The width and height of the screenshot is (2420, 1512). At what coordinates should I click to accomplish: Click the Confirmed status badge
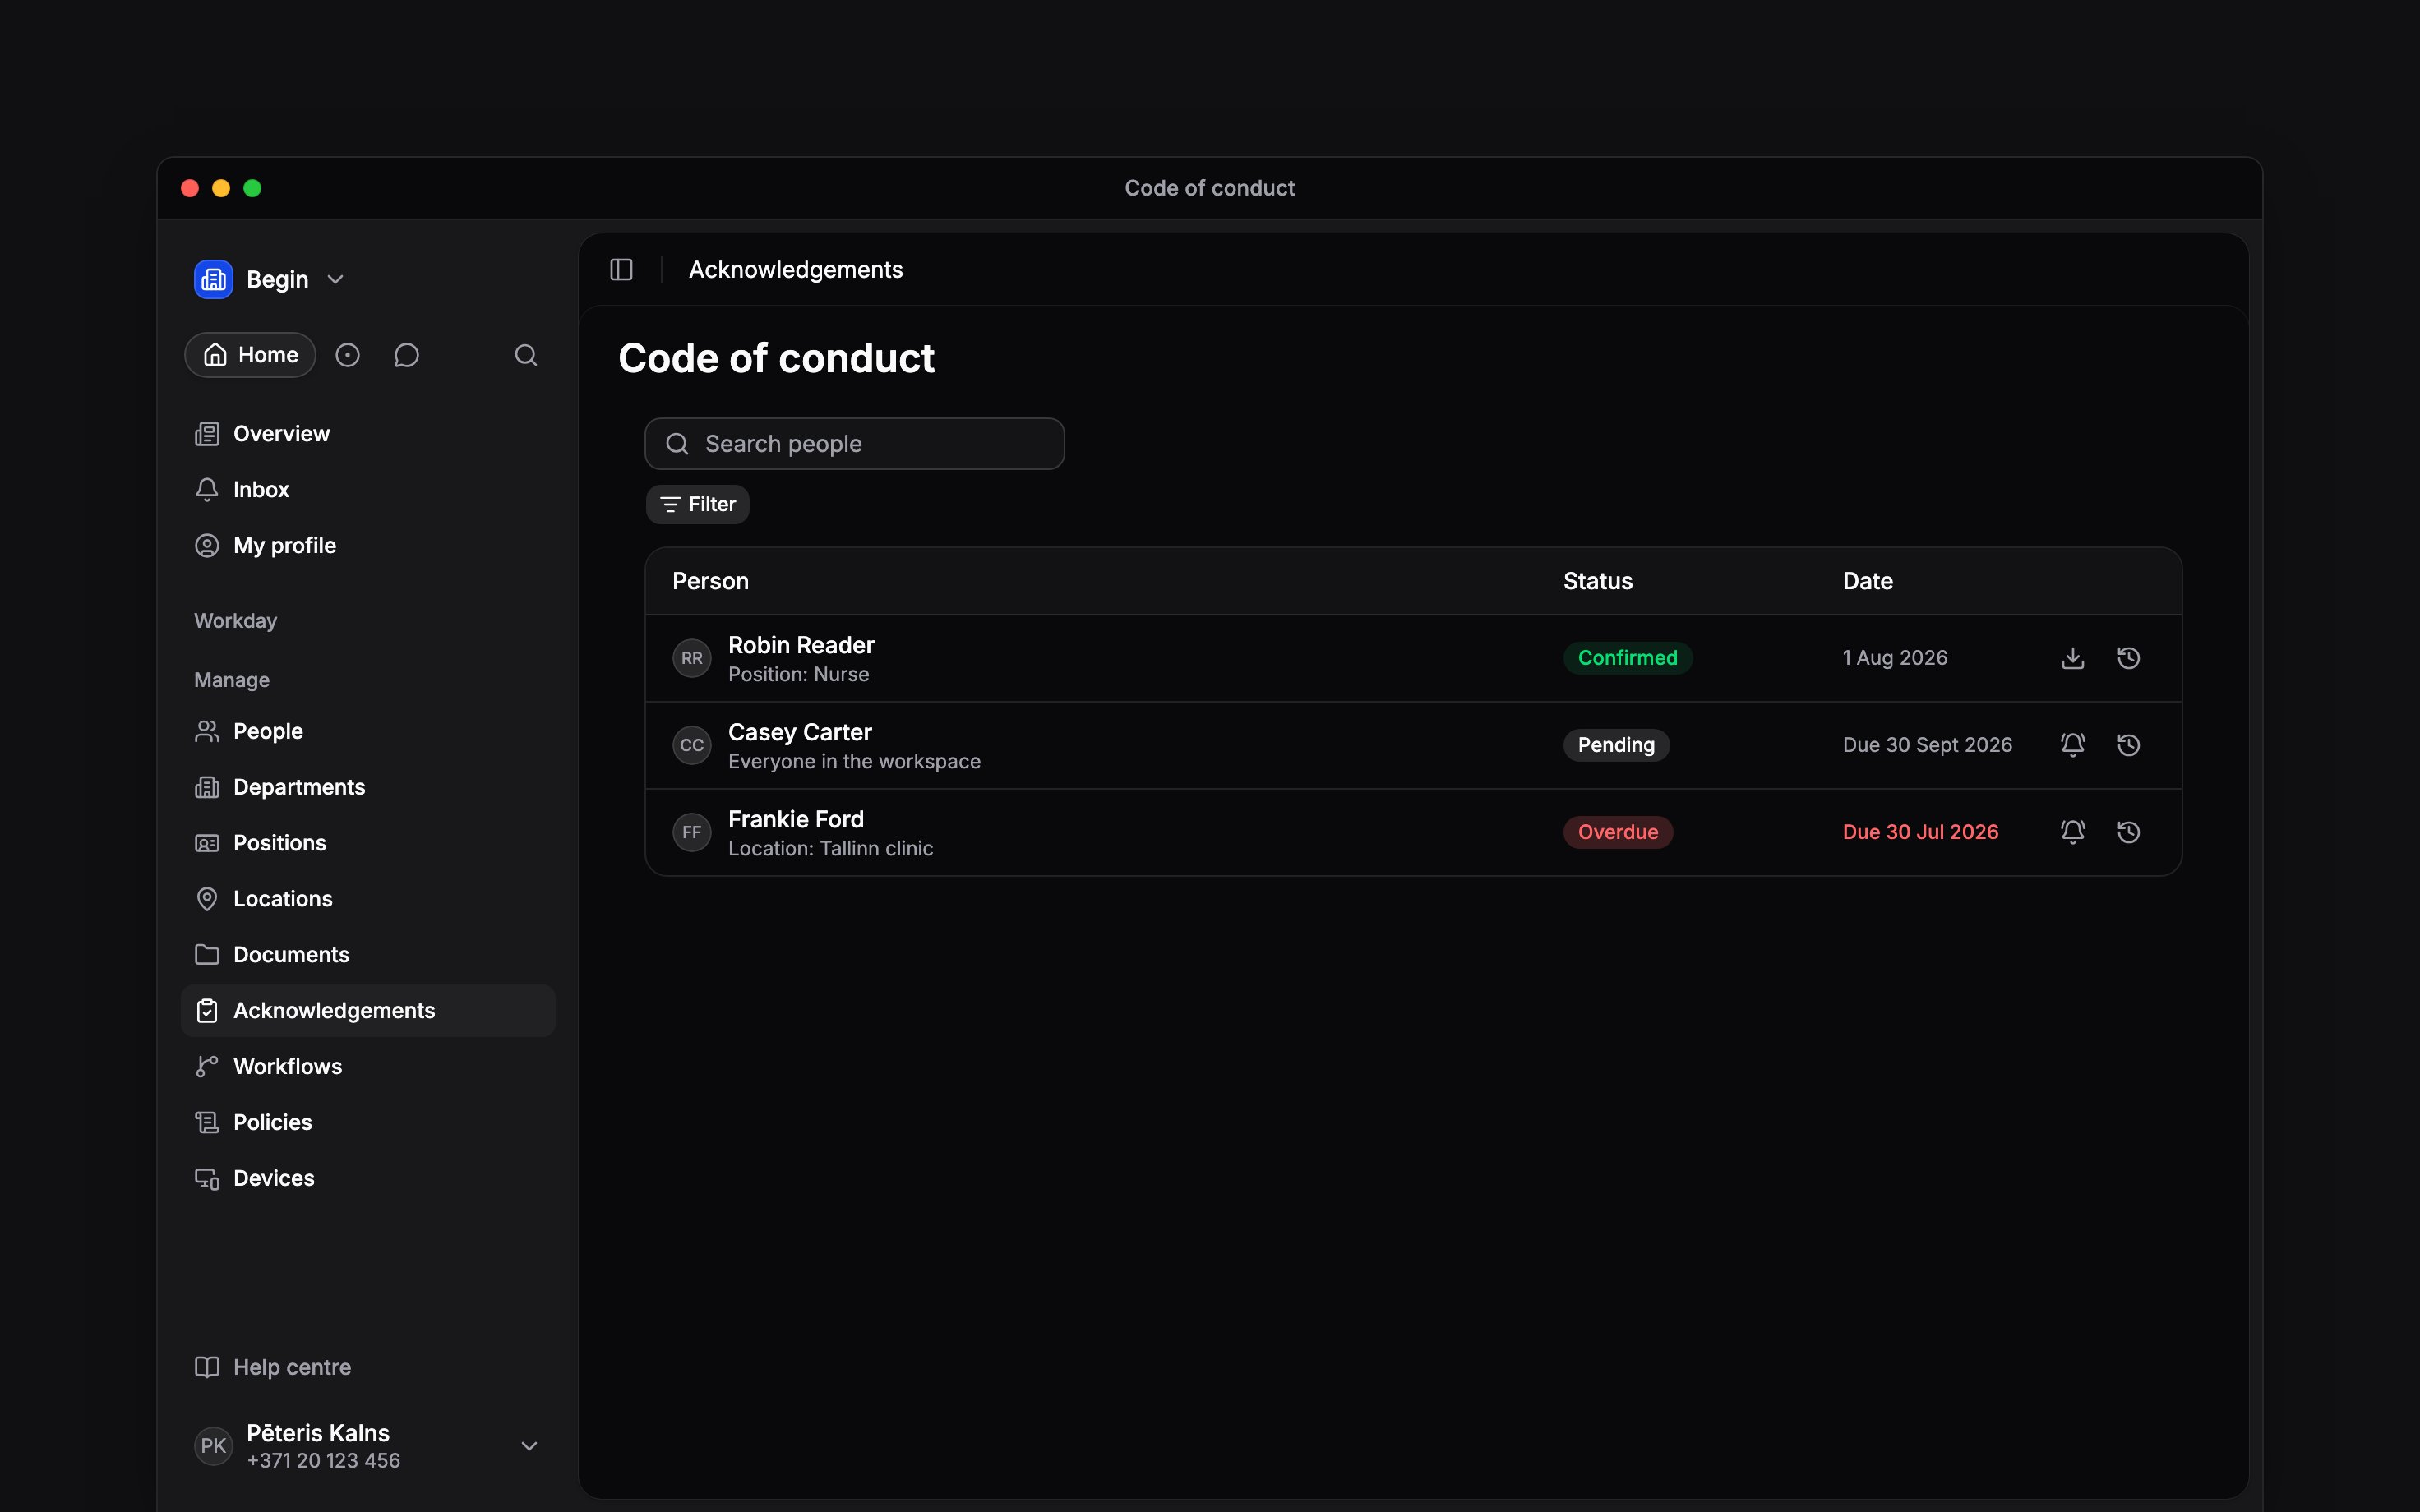click(x=1628, y=658)
